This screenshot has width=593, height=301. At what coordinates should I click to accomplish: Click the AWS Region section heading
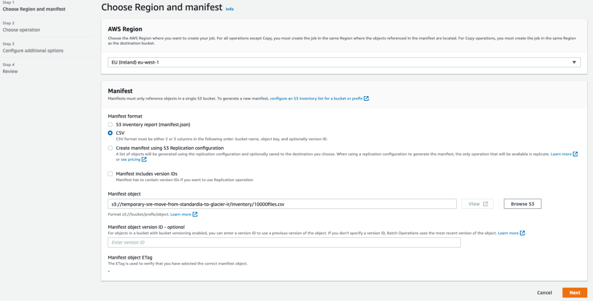(125, 29)
